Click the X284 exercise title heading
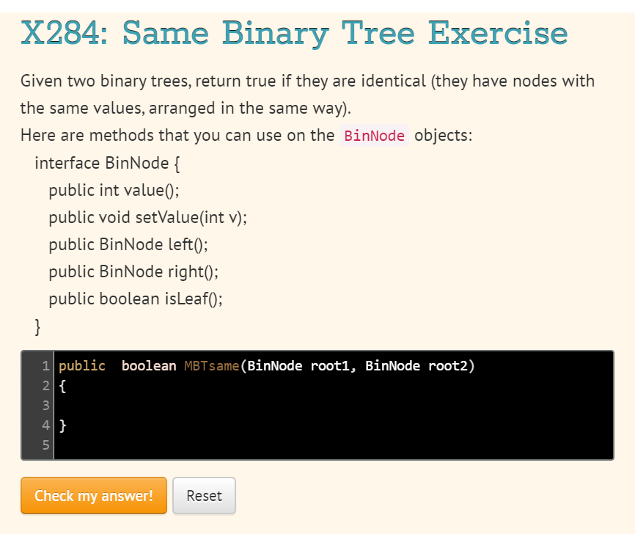The height and width of the screenshot is (534, 635). click(293, 33)
